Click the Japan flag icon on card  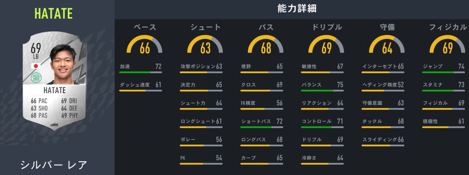click(x=36, y=66)
